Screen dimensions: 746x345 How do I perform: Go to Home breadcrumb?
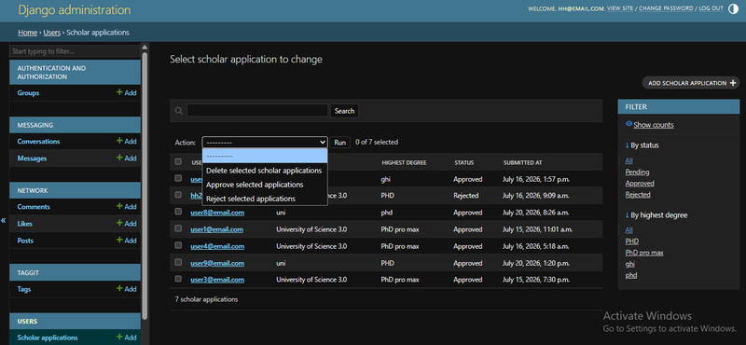click(x=28, y=33)
